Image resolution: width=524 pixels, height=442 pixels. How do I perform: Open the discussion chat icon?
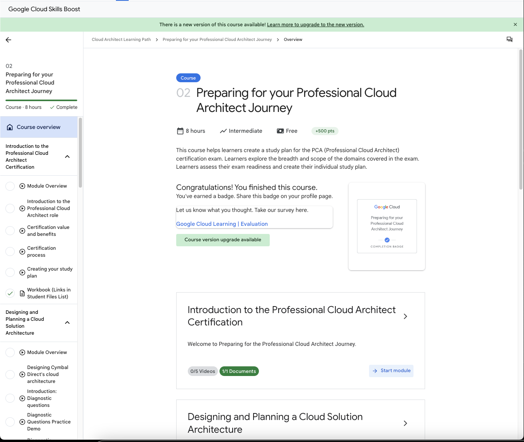click(509, 39)
